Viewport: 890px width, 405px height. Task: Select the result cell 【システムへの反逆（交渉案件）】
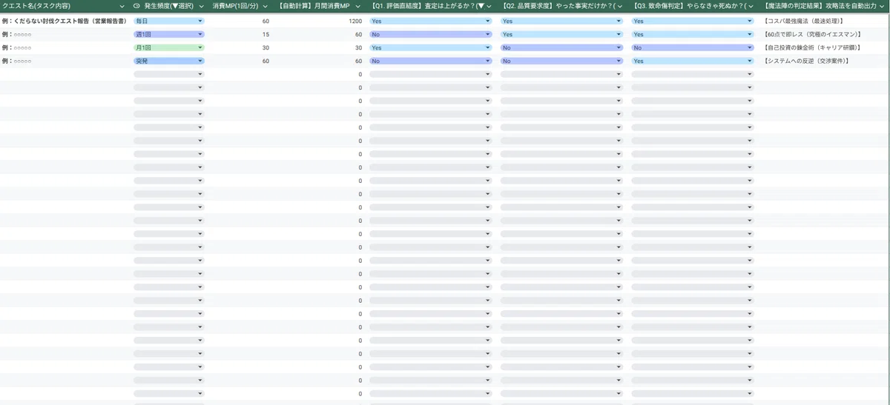[x=824, y=61]
